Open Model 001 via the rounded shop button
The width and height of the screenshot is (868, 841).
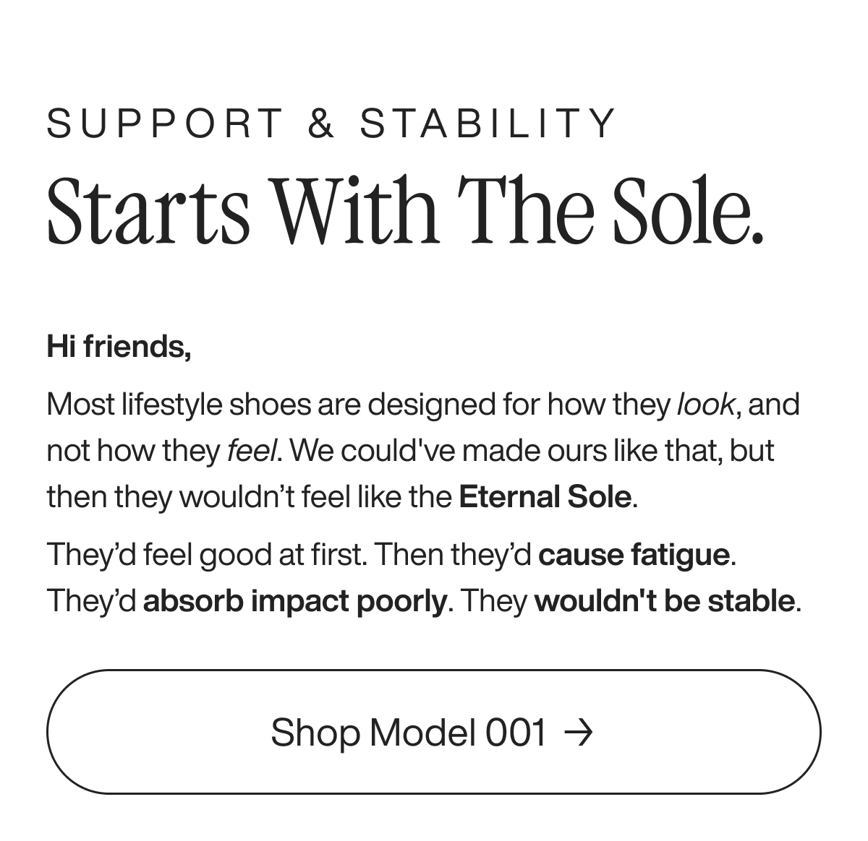(429, 731)
